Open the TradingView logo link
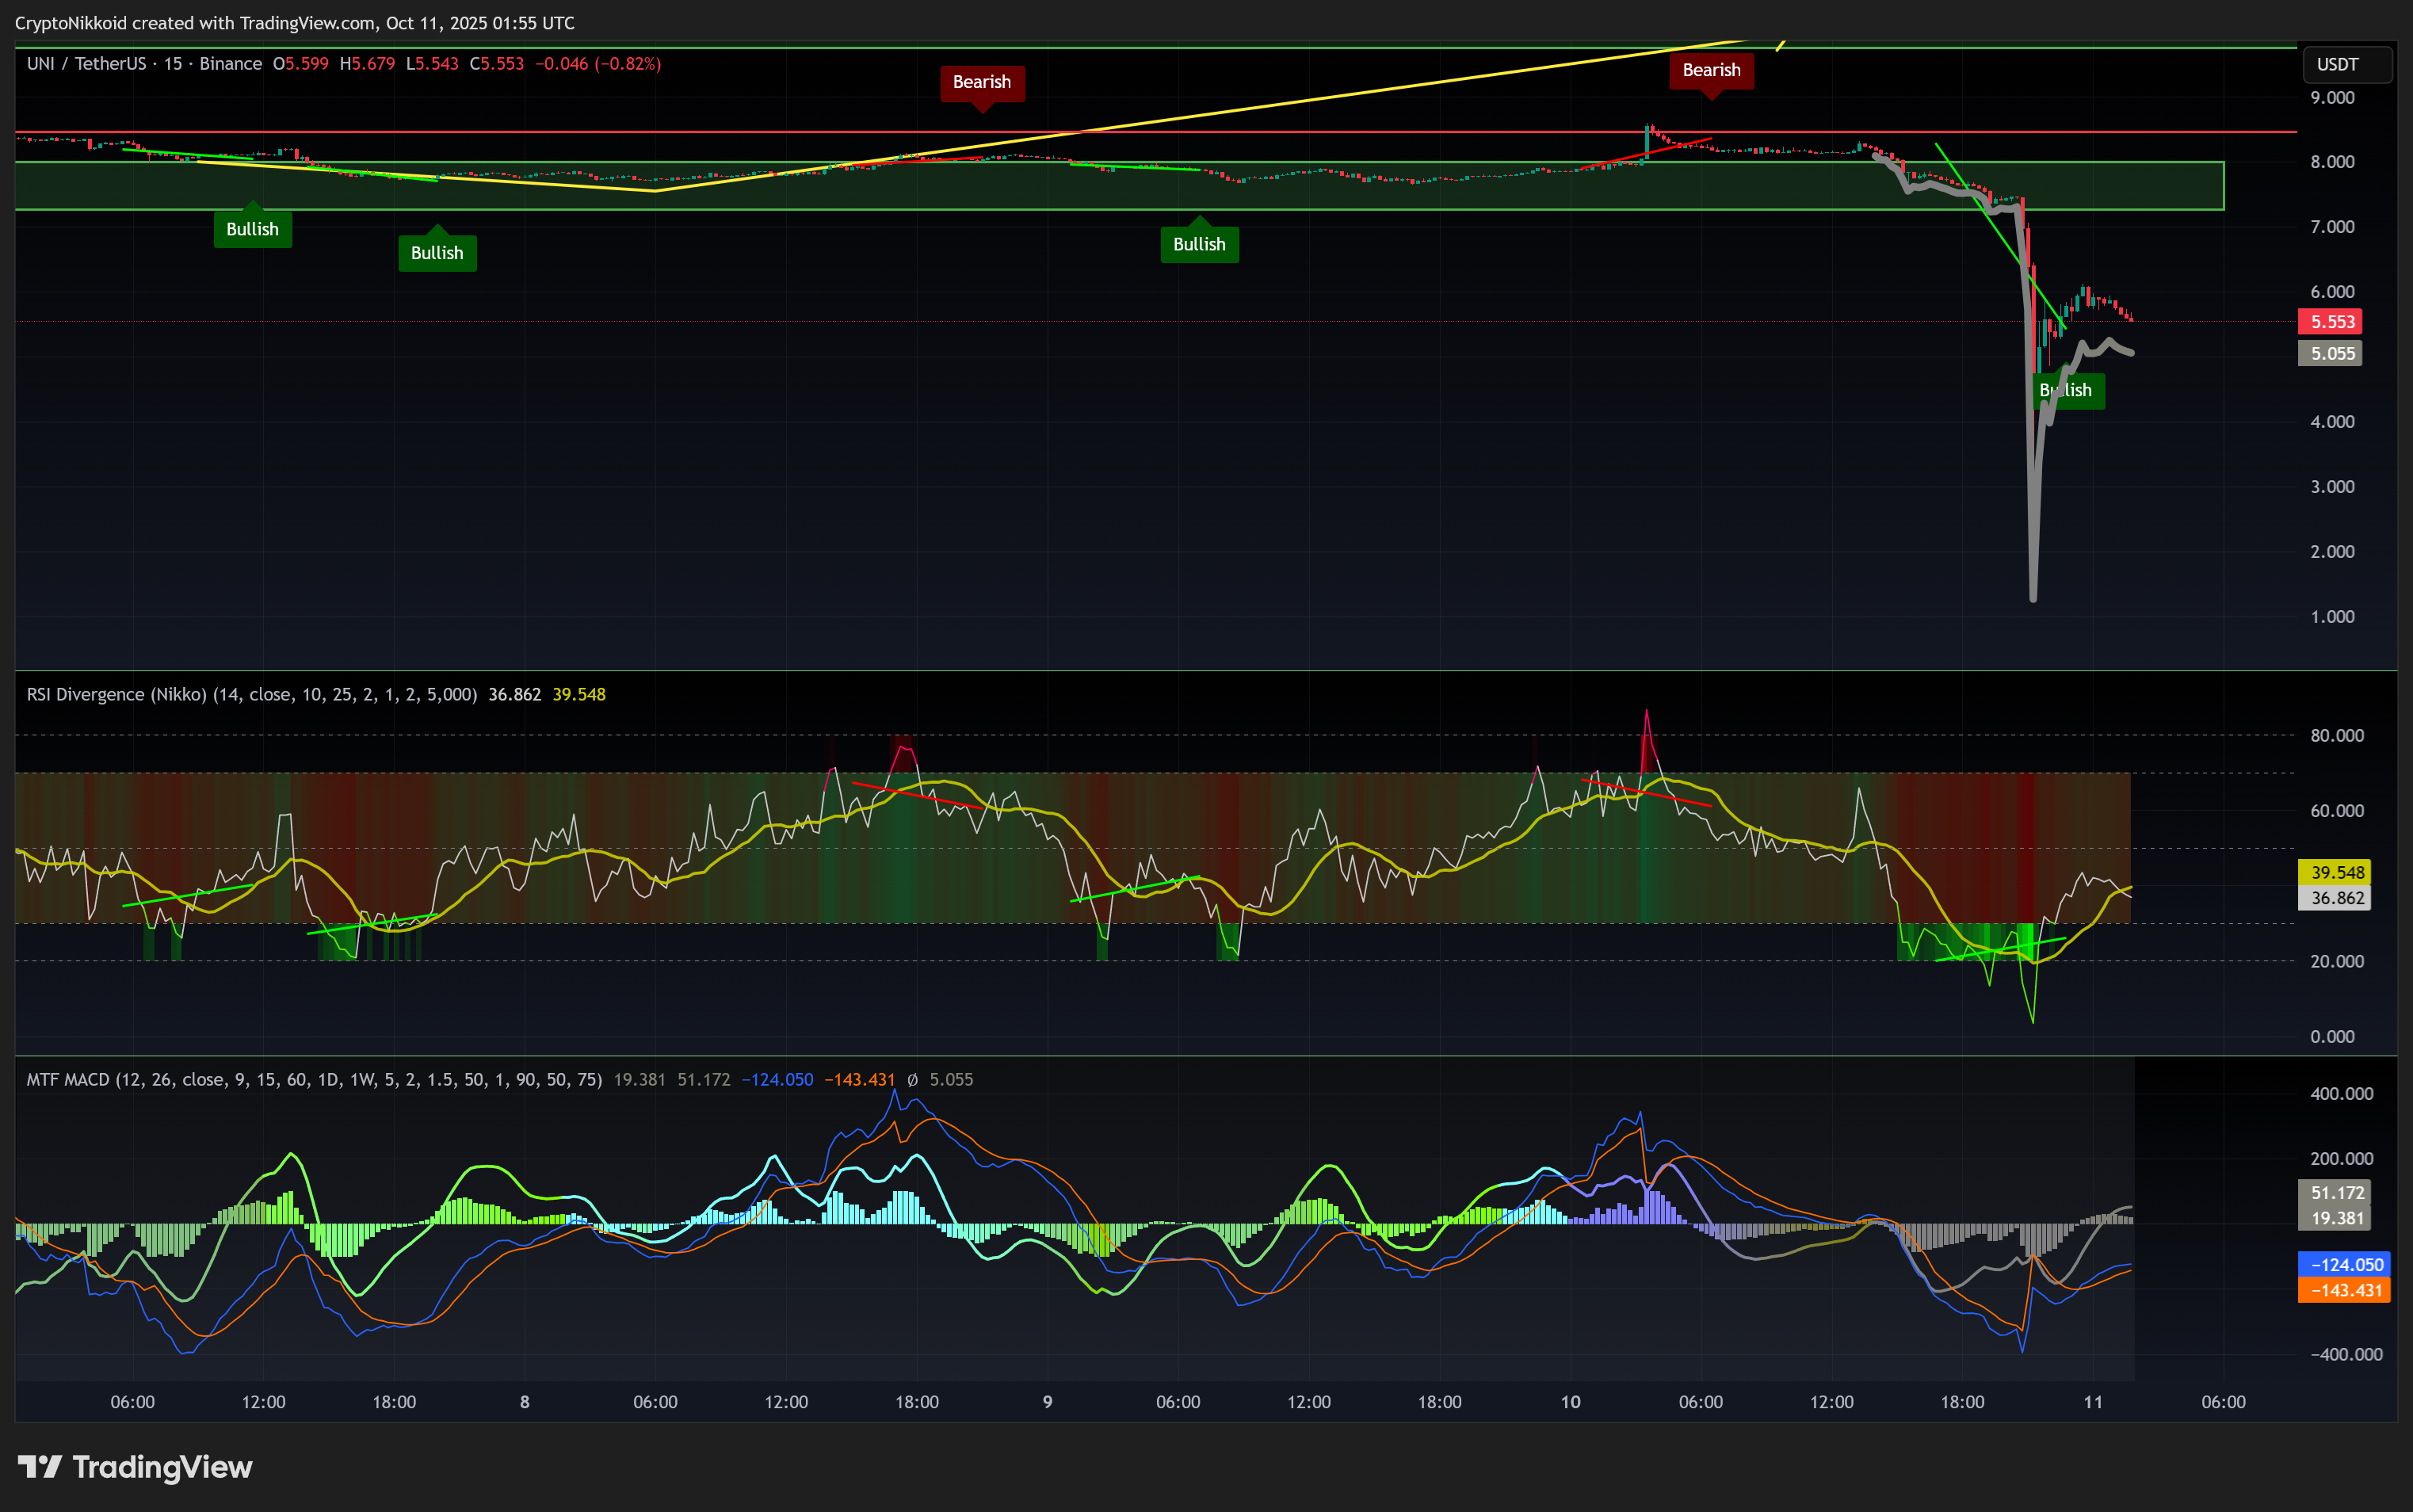The height and width of the screenshot is (1512, 2413). 135,1467
